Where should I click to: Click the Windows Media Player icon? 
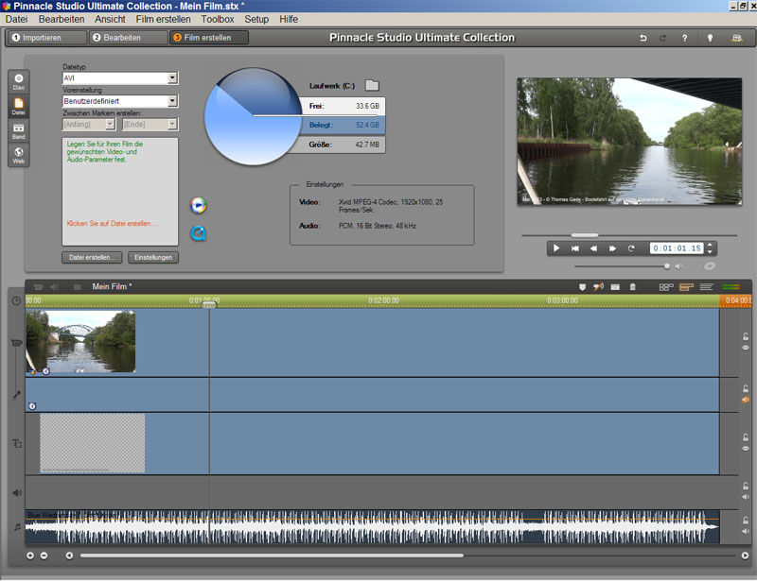pos(198,205)
